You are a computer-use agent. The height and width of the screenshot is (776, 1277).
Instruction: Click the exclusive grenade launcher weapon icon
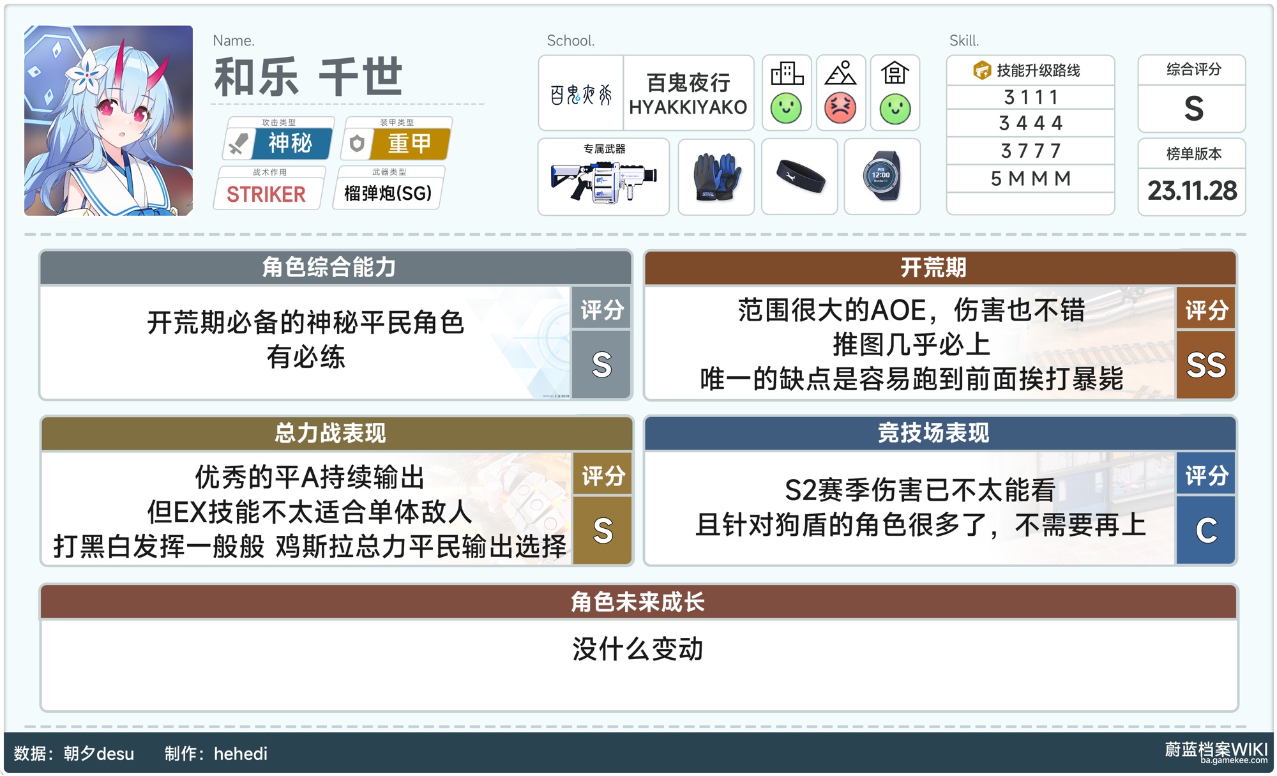(x=603, y=182)
